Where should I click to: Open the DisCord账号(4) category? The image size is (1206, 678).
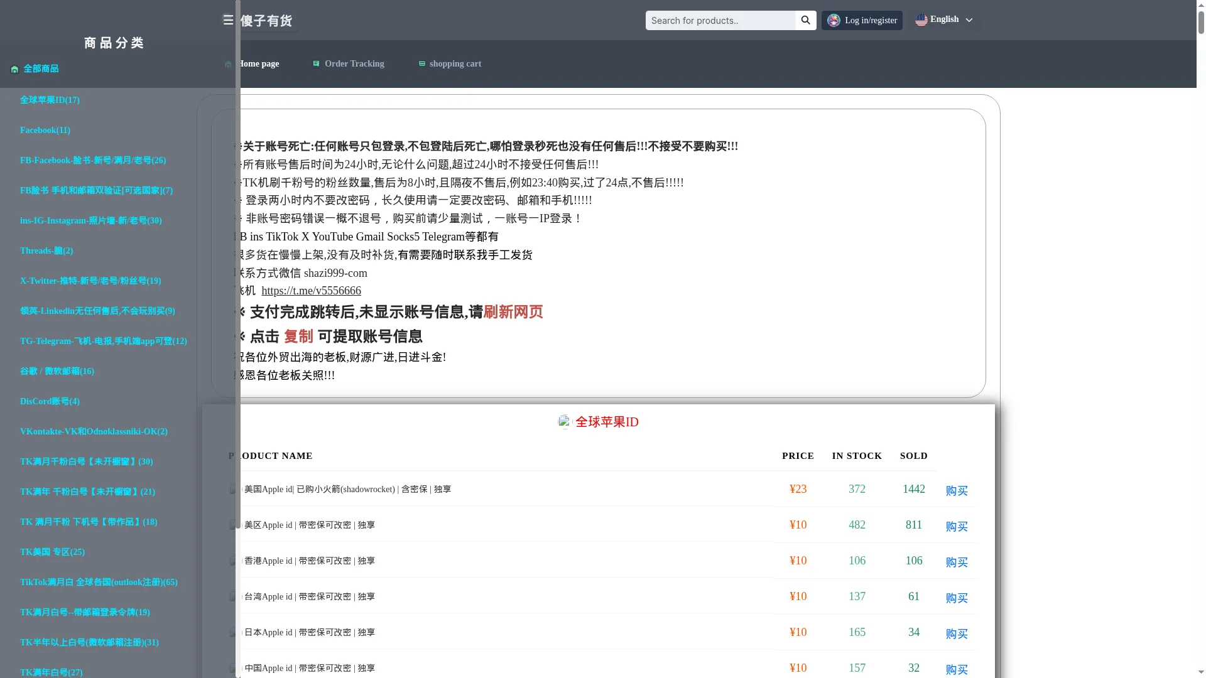point(50,401)
